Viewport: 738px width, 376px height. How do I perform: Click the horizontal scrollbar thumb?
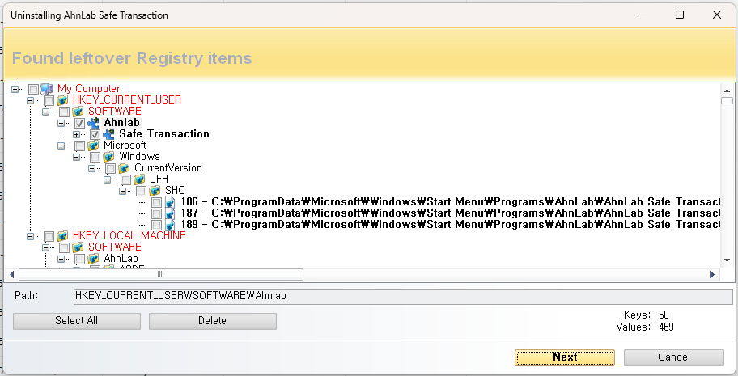pyautogui.click(x=160, y=274)
